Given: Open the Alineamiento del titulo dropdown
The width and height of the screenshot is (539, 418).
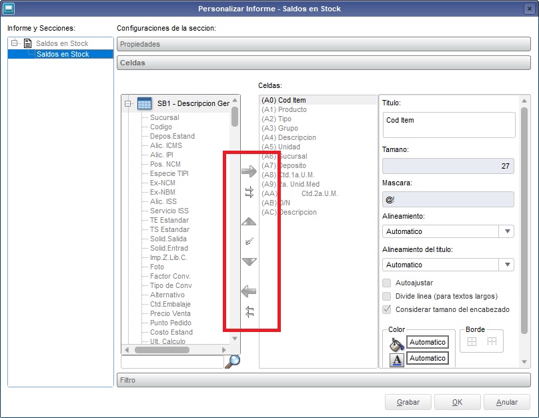Looking at the screenshot, I should click(x=507, y=265).
